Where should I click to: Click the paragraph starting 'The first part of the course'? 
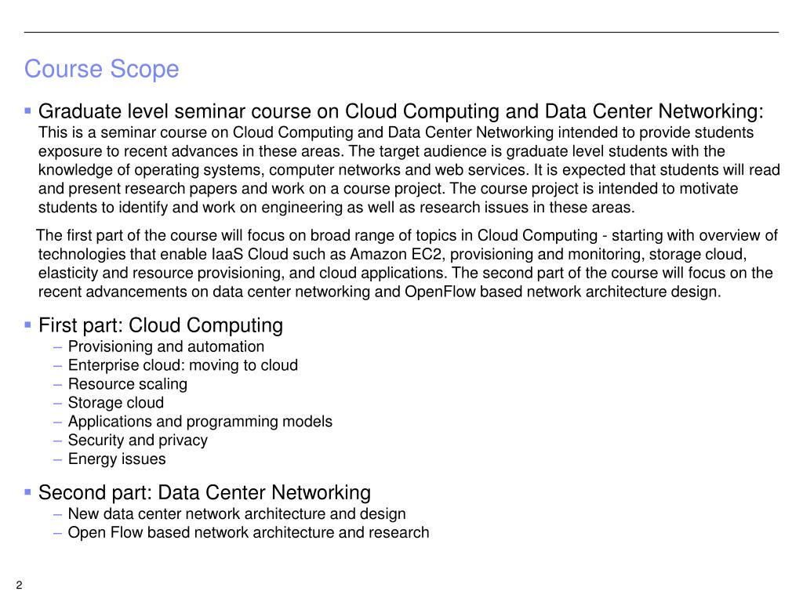(407, 263)
